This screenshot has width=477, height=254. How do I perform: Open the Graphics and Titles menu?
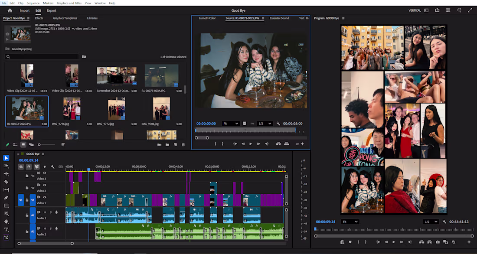[69, 3]
